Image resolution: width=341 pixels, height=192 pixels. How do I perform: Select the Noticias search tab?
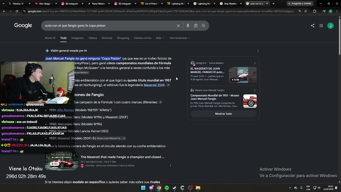coord(107,38)
